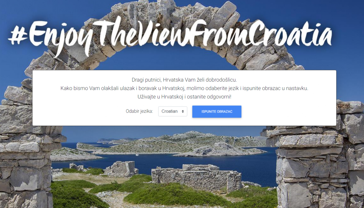
Task: Click the hash symbol in the heading
Action: coord(18,35)
